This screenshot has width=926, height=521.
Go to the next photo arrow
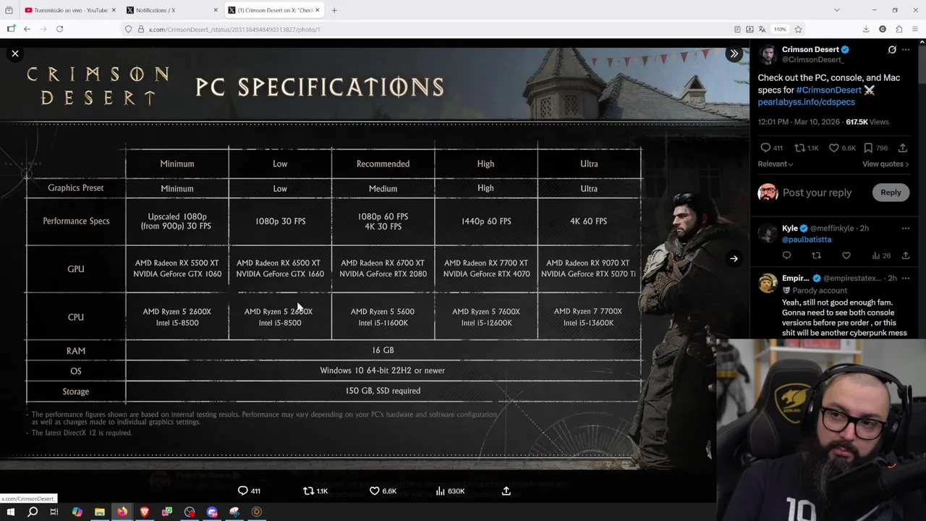click(734, 258)
